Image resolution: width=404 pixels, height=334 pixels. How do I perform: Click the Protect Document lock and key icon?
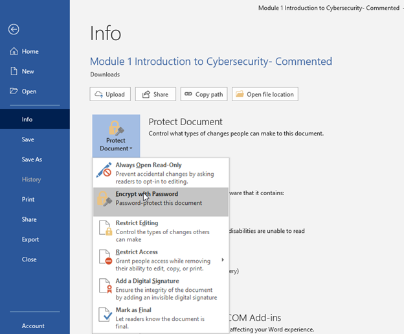(x=116, y=128)
